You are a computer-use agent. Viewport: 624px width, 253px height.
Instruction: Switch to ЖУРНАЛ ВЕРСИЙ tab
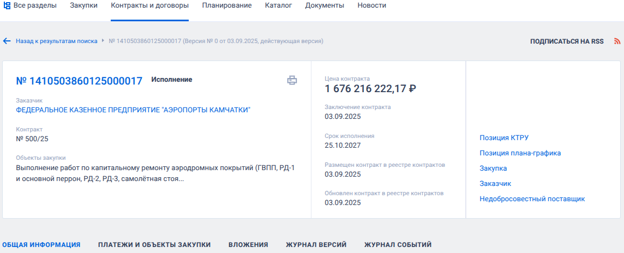[316, 245]
